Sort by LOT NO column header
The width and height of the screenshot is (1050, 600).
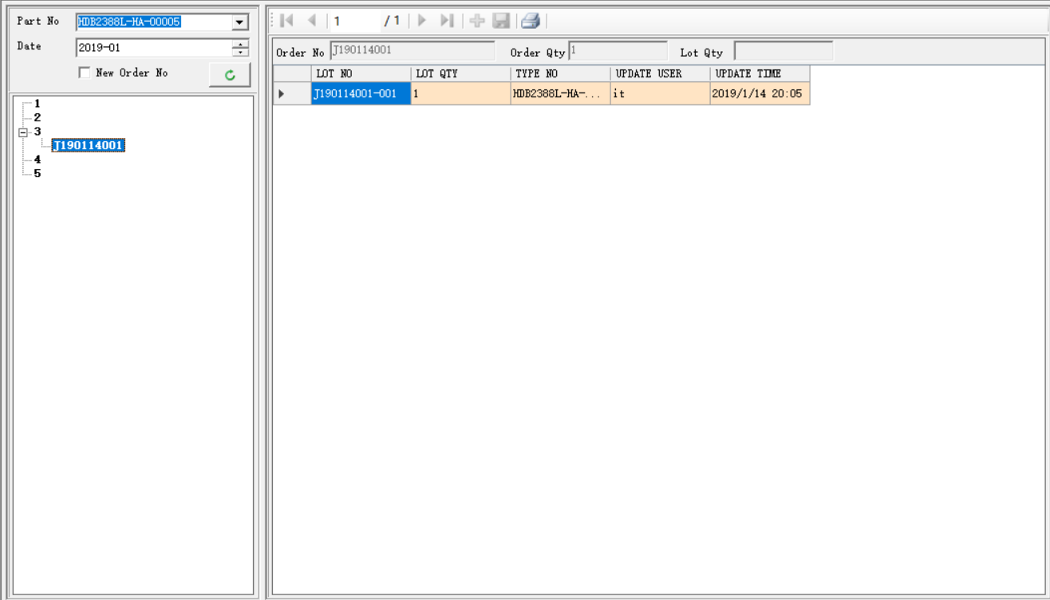coord(361,73)
